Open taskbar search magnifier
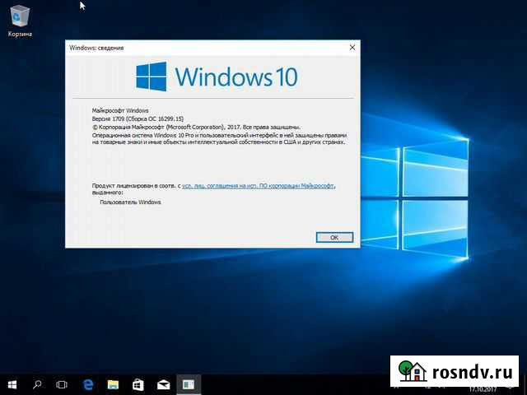 tap(37, 384)
